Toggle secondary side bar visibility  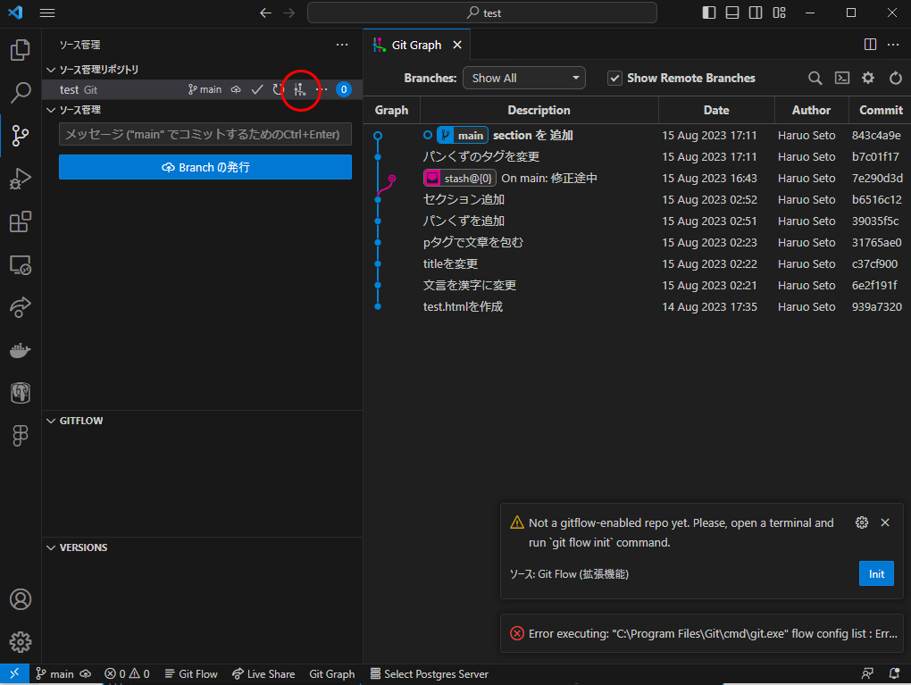(x=756, y=13)
